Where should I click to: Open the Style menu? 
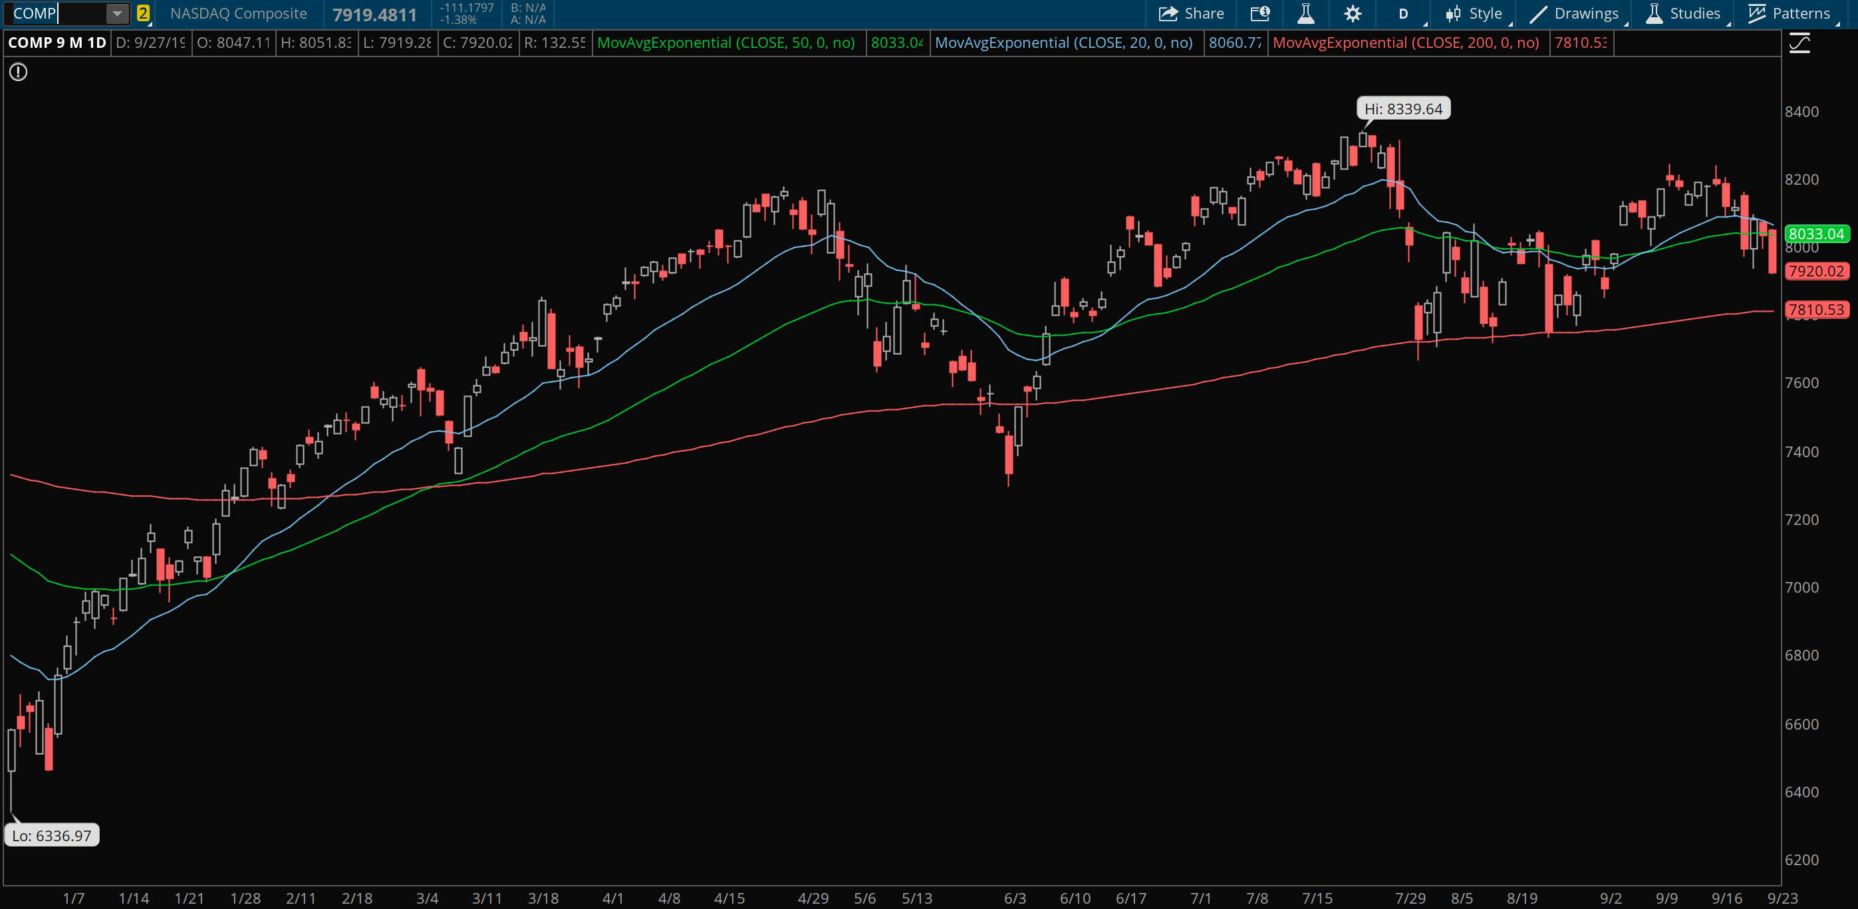pyautogui.click(x=1474, y=13)
